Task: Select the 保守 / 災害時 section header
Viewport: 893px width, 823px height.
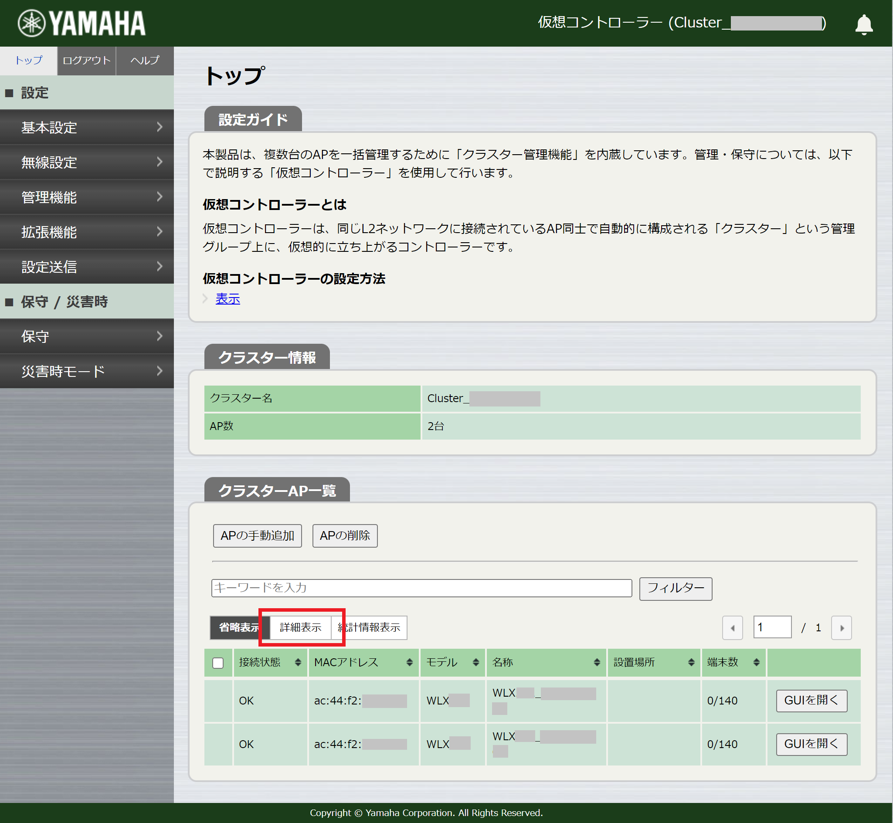Action: tap(87, 301)
